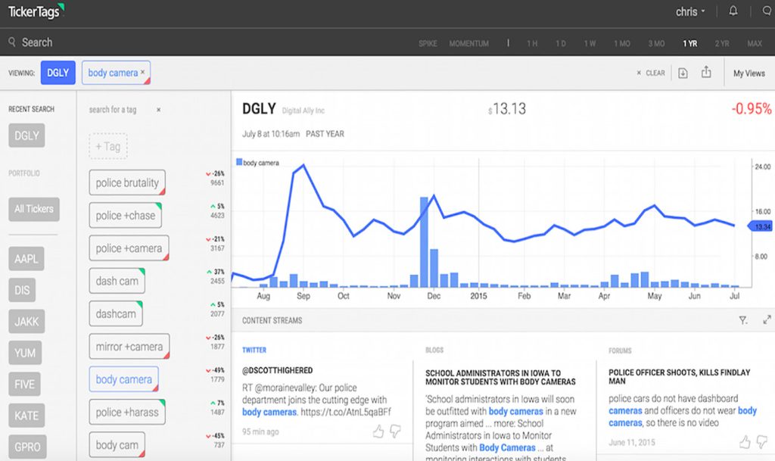
Task: Toggle the police +harass tag
Action: pos(127,412)
